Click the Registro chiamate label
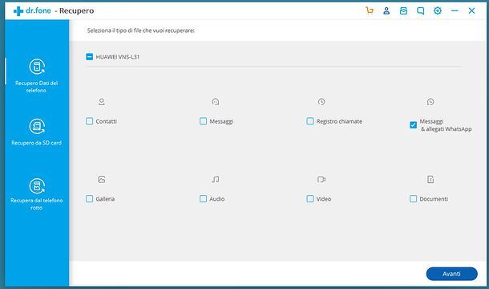 pyautogui.click(x=339, y=121)
